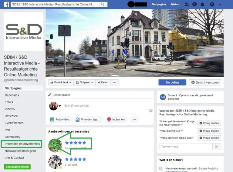The width and height of the screenshot is (233, 172).
Task: Click the Foto/video button
Action: (60, 120)
